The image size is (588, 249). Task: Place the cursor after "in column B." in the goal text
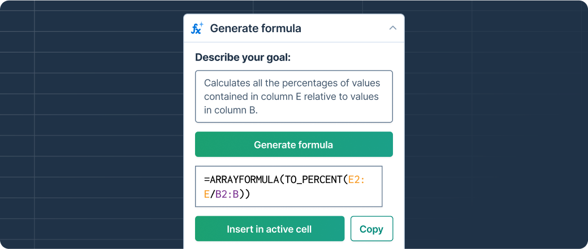tap(258, 111)
